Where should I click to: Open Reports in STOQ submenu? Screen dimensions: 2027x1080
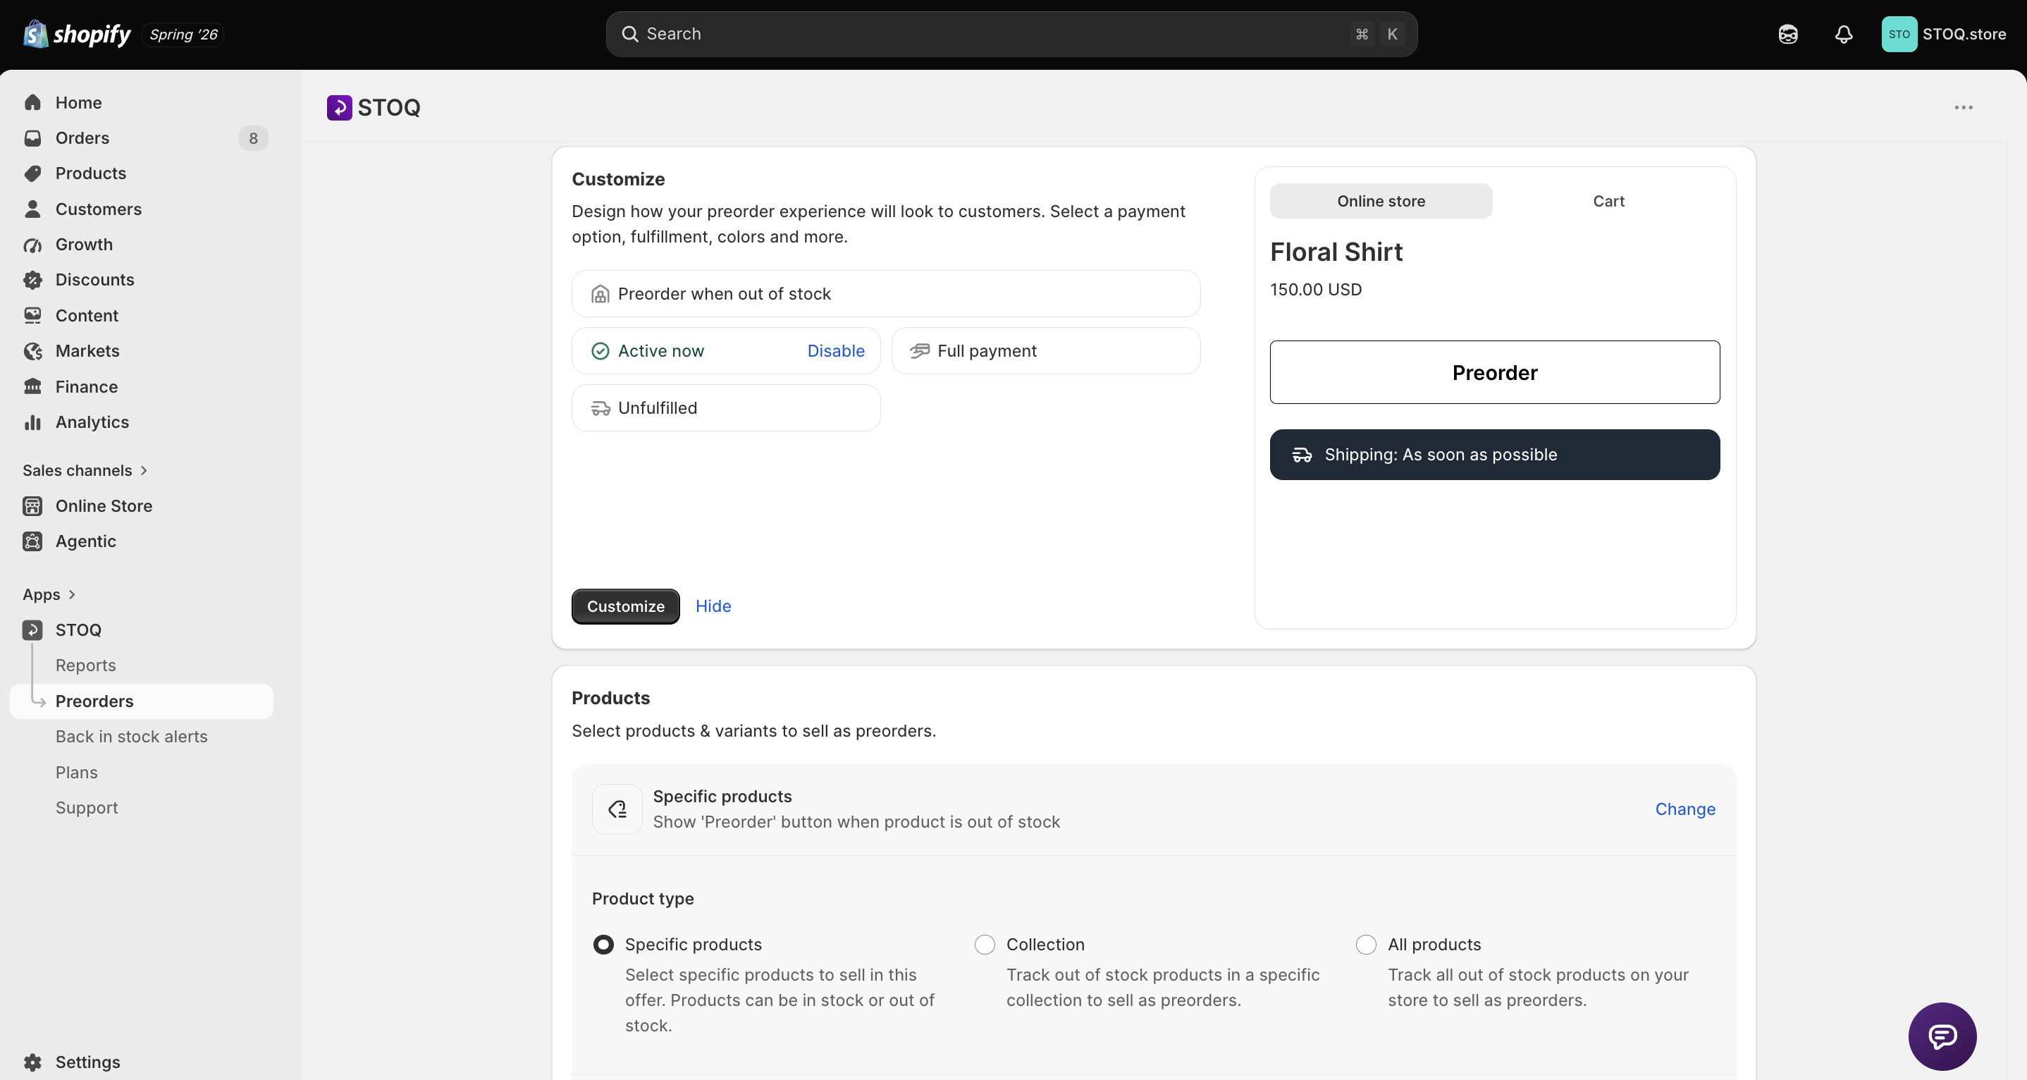point(86,665)
